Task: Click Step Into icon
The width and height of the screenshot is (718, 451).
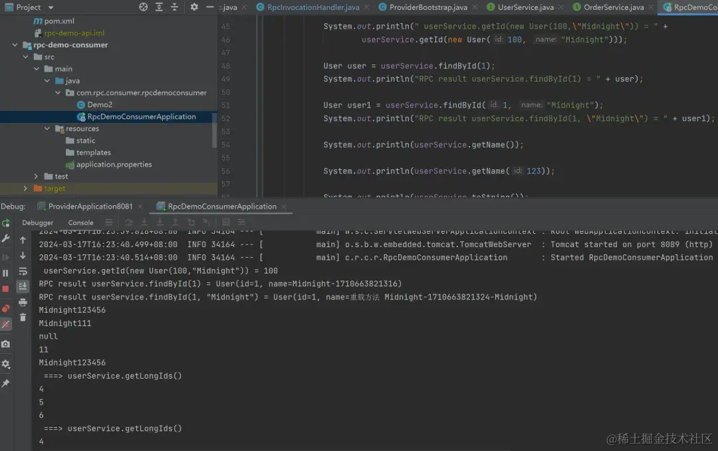Action: pos(144,223)
